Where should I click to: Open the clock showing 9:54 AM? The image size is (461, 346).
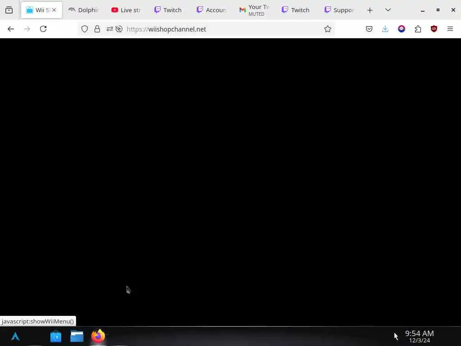tap(420, 336)
